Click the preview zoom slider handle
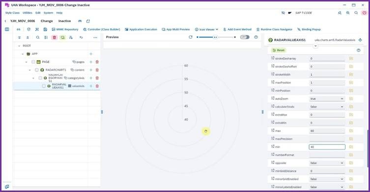The height and width of the screenshot is (192, 370). [215, 37]
